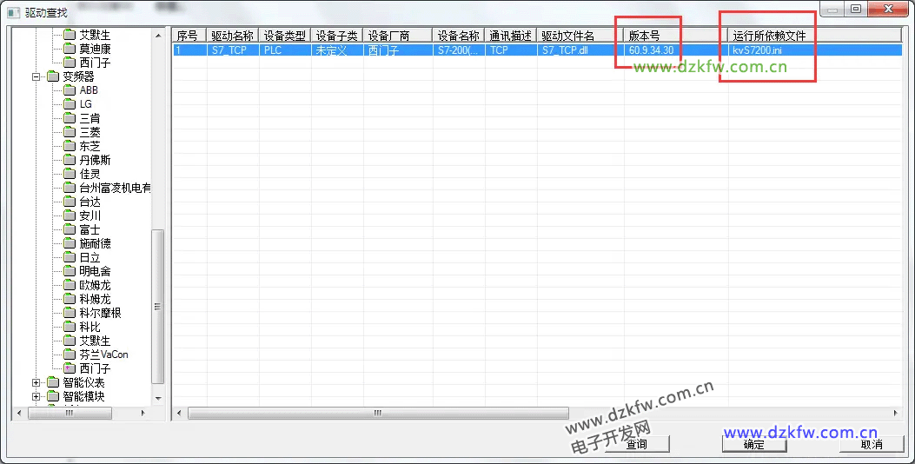Click the 施耐德 folder icon
The width and height of the screenshot is (915, 464).
click(70, 243)
